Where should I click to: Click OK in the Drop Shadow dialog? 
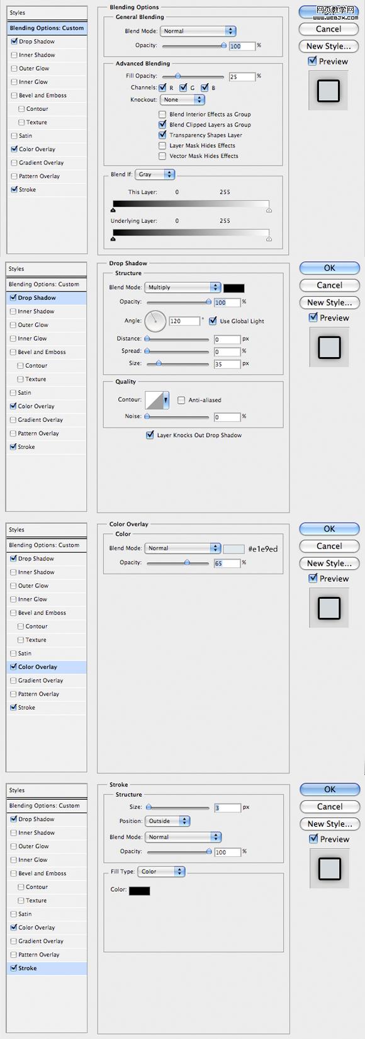pos(330,268)
